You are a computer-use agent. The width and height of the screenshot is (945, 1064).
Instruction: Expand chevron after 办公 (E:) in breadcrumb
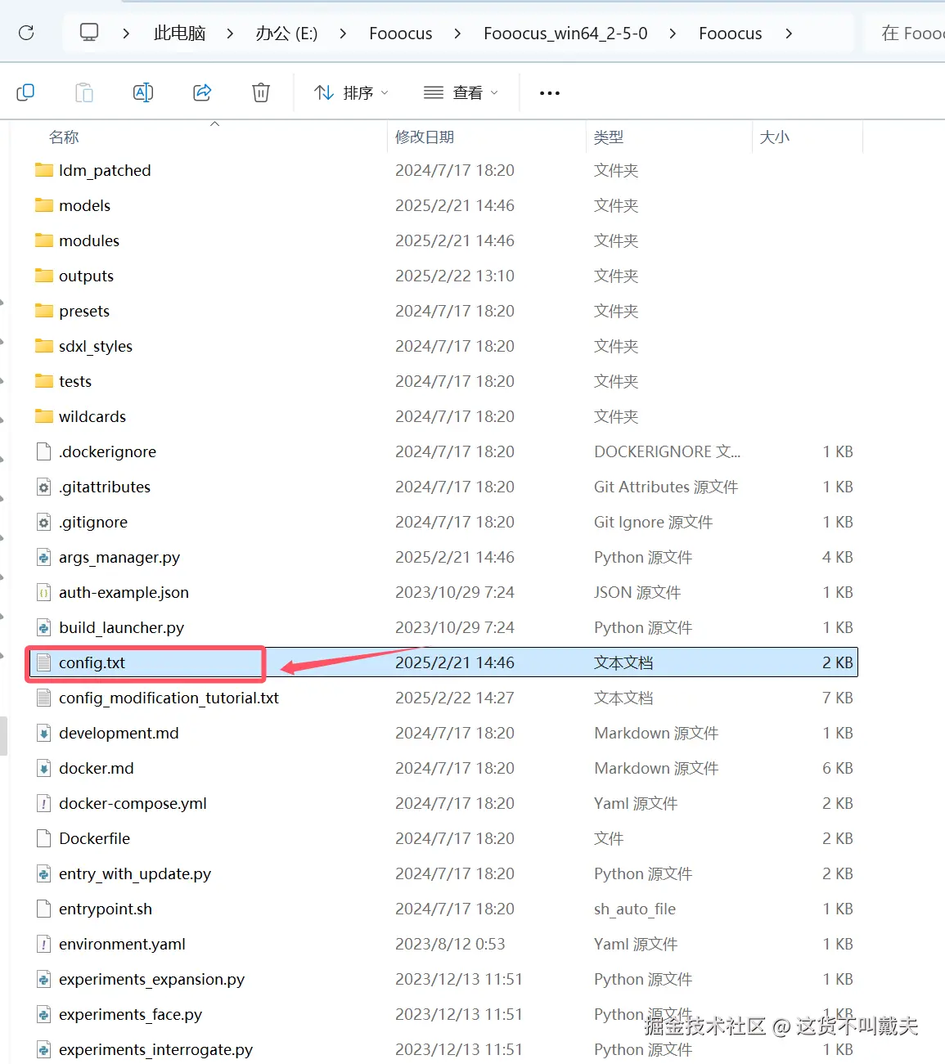coord(343,34)
